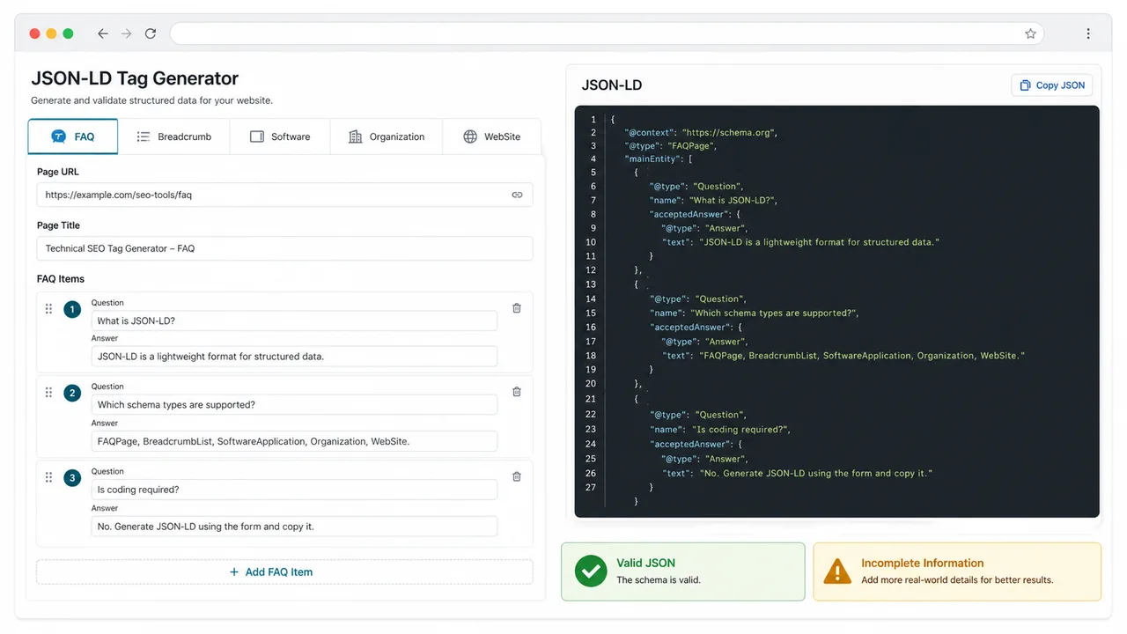This screenshot has width=1127, height=634.
Task: Click the Copy JSON button
Action: tap(1052, 85)
